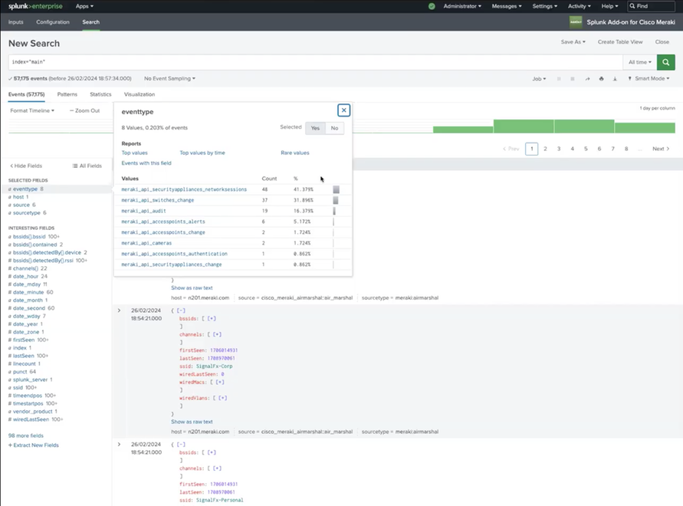Run the search with the magnifying glass button
Viewport: 683px width, 506px height.
(666, 61)
